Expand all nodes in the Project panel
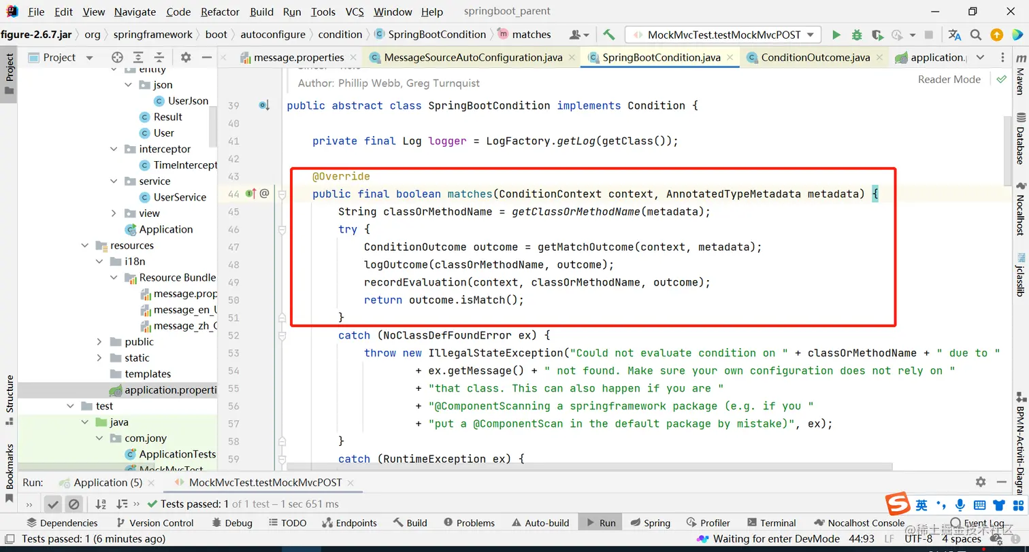1029x552 pixels. pos(138,57)
